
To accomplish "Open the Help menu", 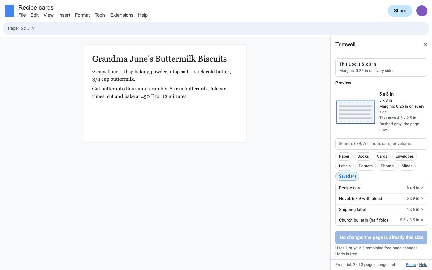I will tap(143, 15).
